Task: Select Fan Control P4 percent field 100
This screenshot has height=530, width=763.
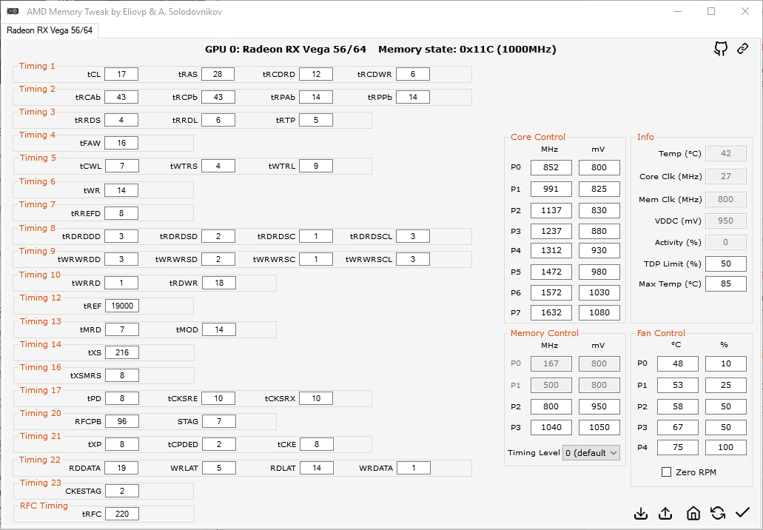Action: click(725, 447)
